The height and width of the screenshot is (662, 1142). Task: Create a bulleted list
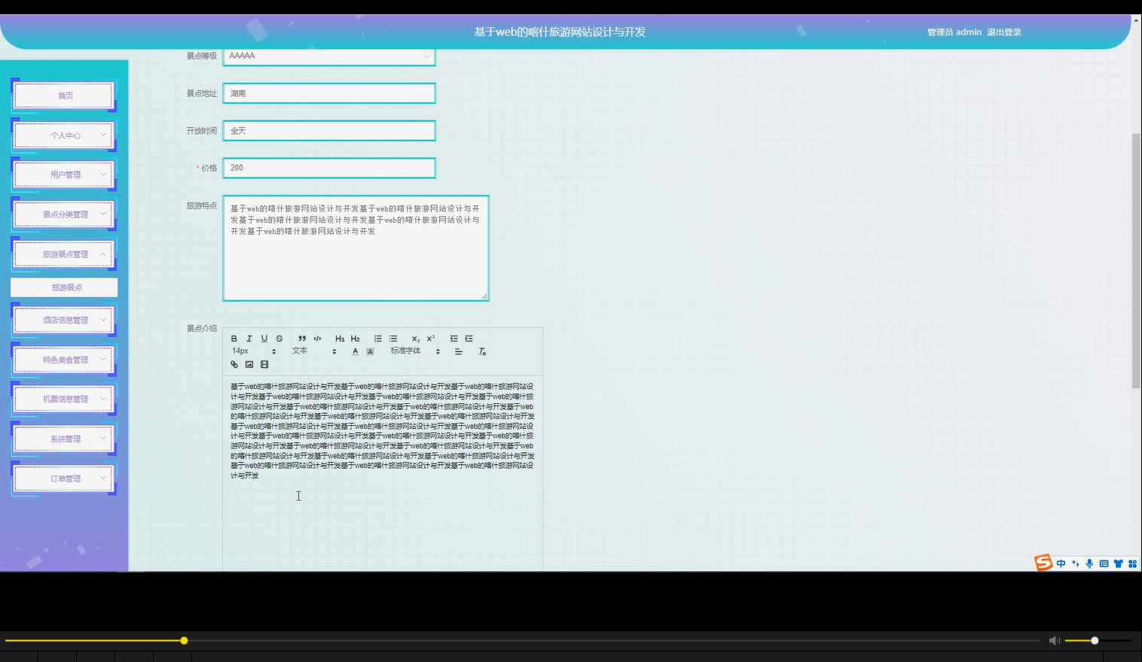point(393,339)
